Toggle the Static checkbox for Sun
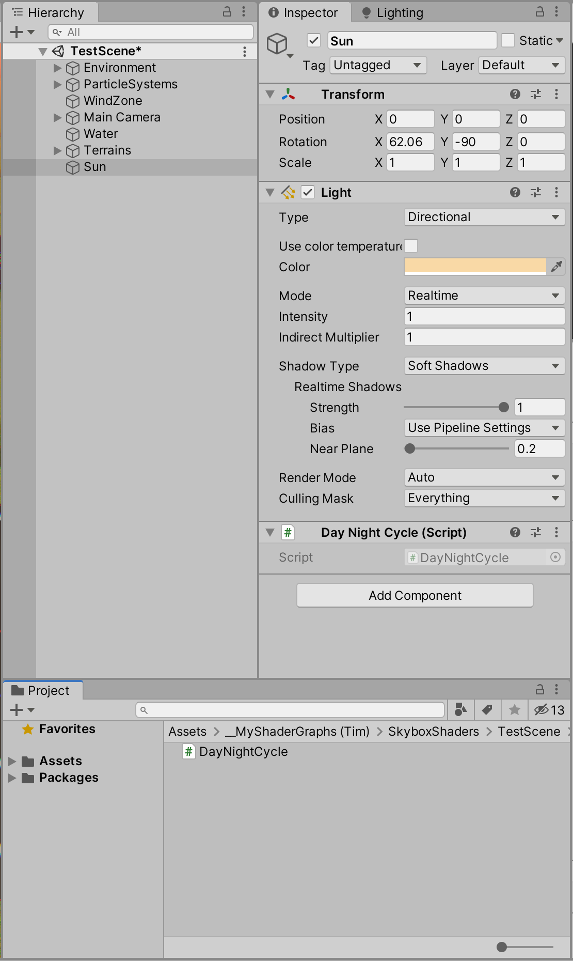 pyautogui.click(x=508, y=40)
